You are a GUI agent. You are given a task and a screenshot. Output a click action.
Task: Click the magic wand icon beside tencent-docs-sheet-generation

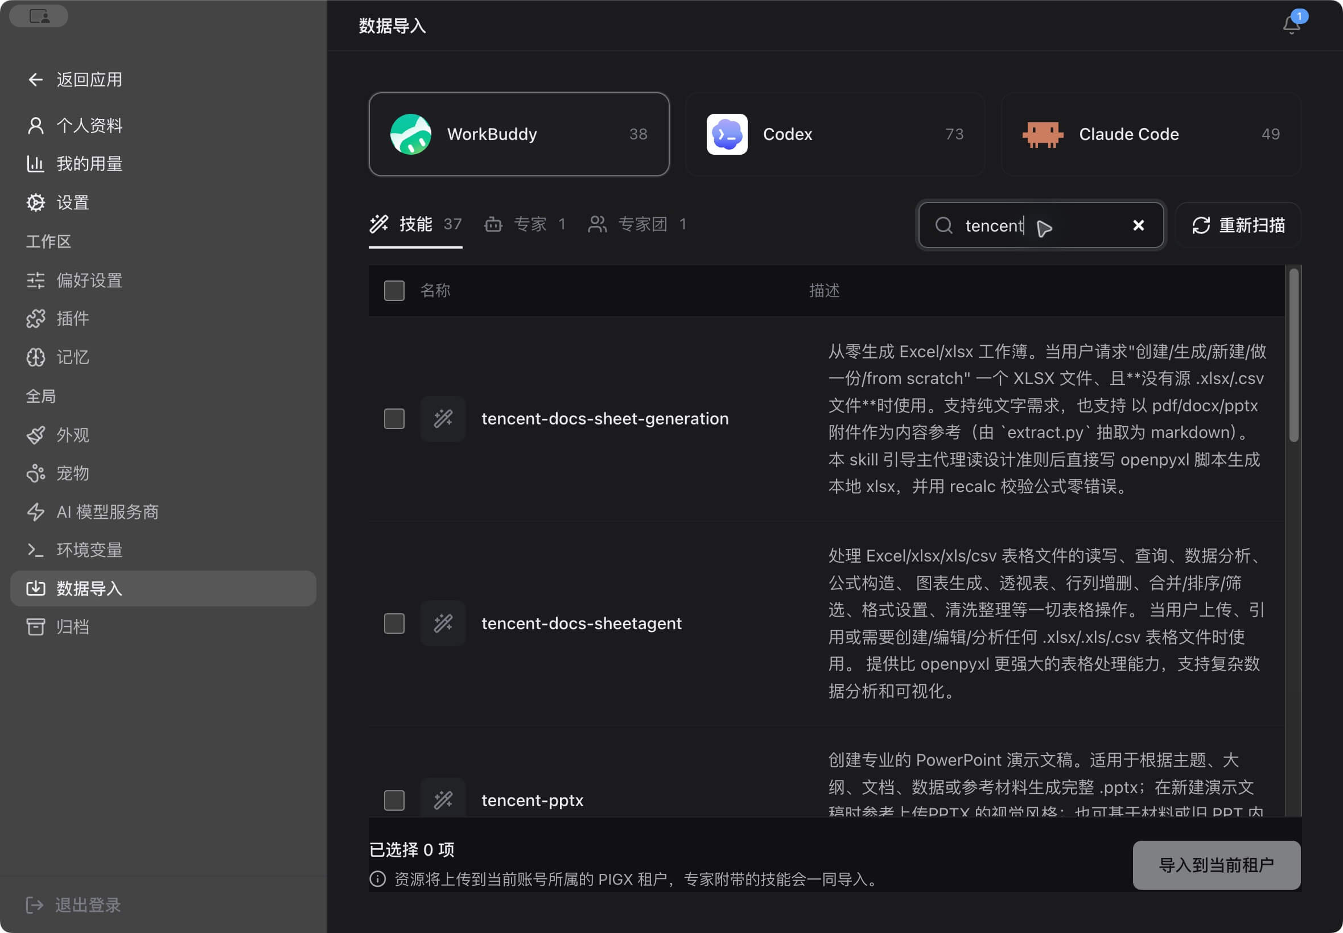[x=443, y=419]
